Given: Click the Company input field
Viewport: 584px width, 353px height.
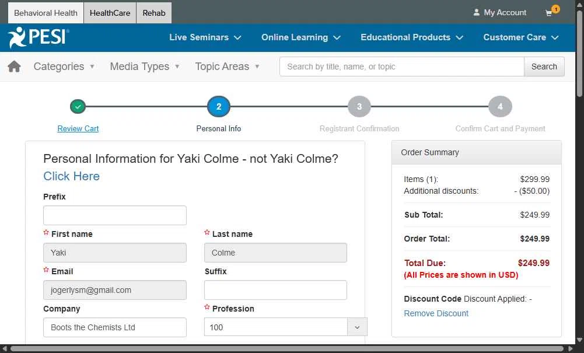Looking at the screenshot, I should (x=115, y=327).
